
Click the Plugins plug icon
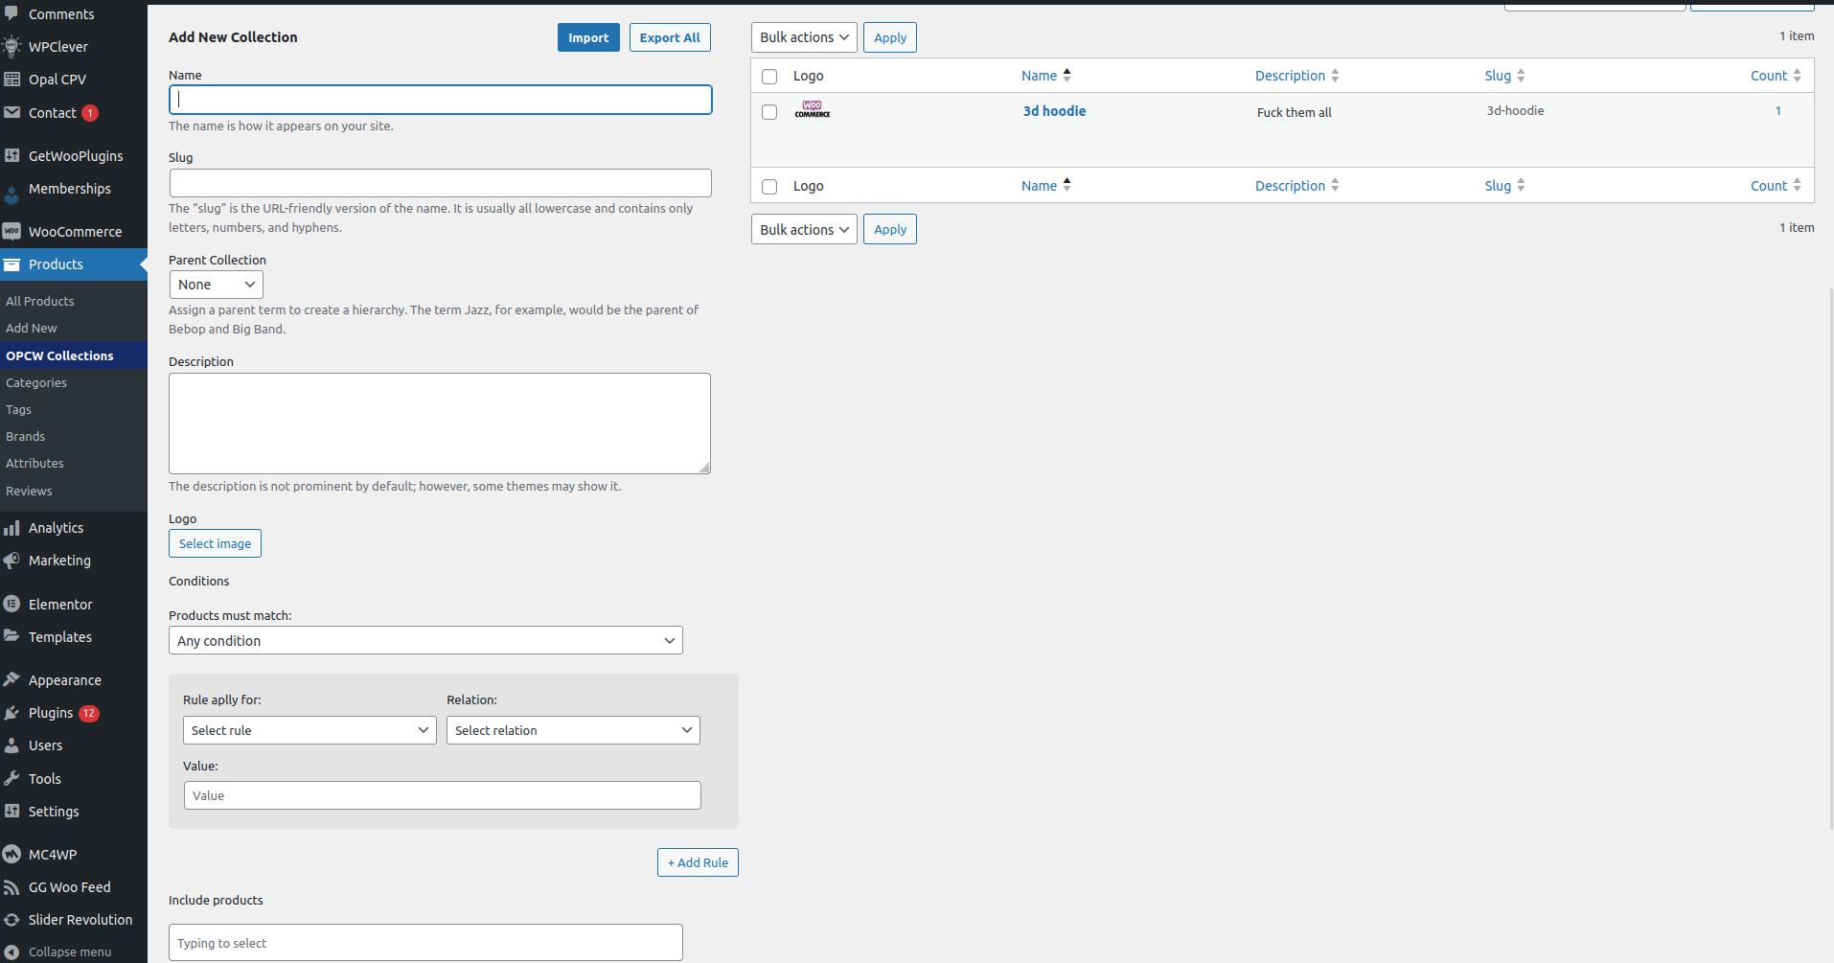[x=11, y=713]
